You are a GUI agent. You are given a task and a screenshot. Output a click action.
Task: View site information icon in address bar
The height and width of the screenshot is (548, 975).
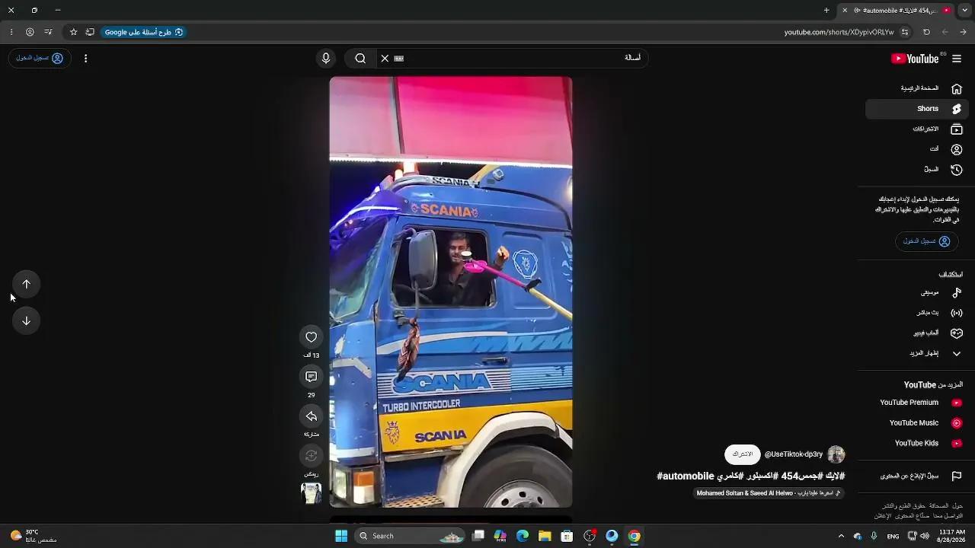905,32
